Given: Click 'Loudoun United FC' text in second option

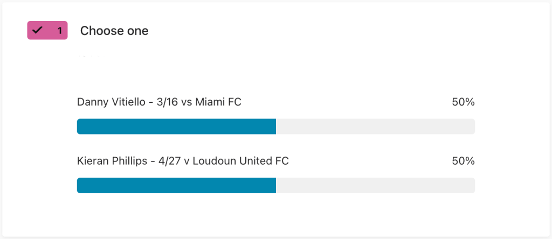Looking at the screenshot, I should point(241,161).
